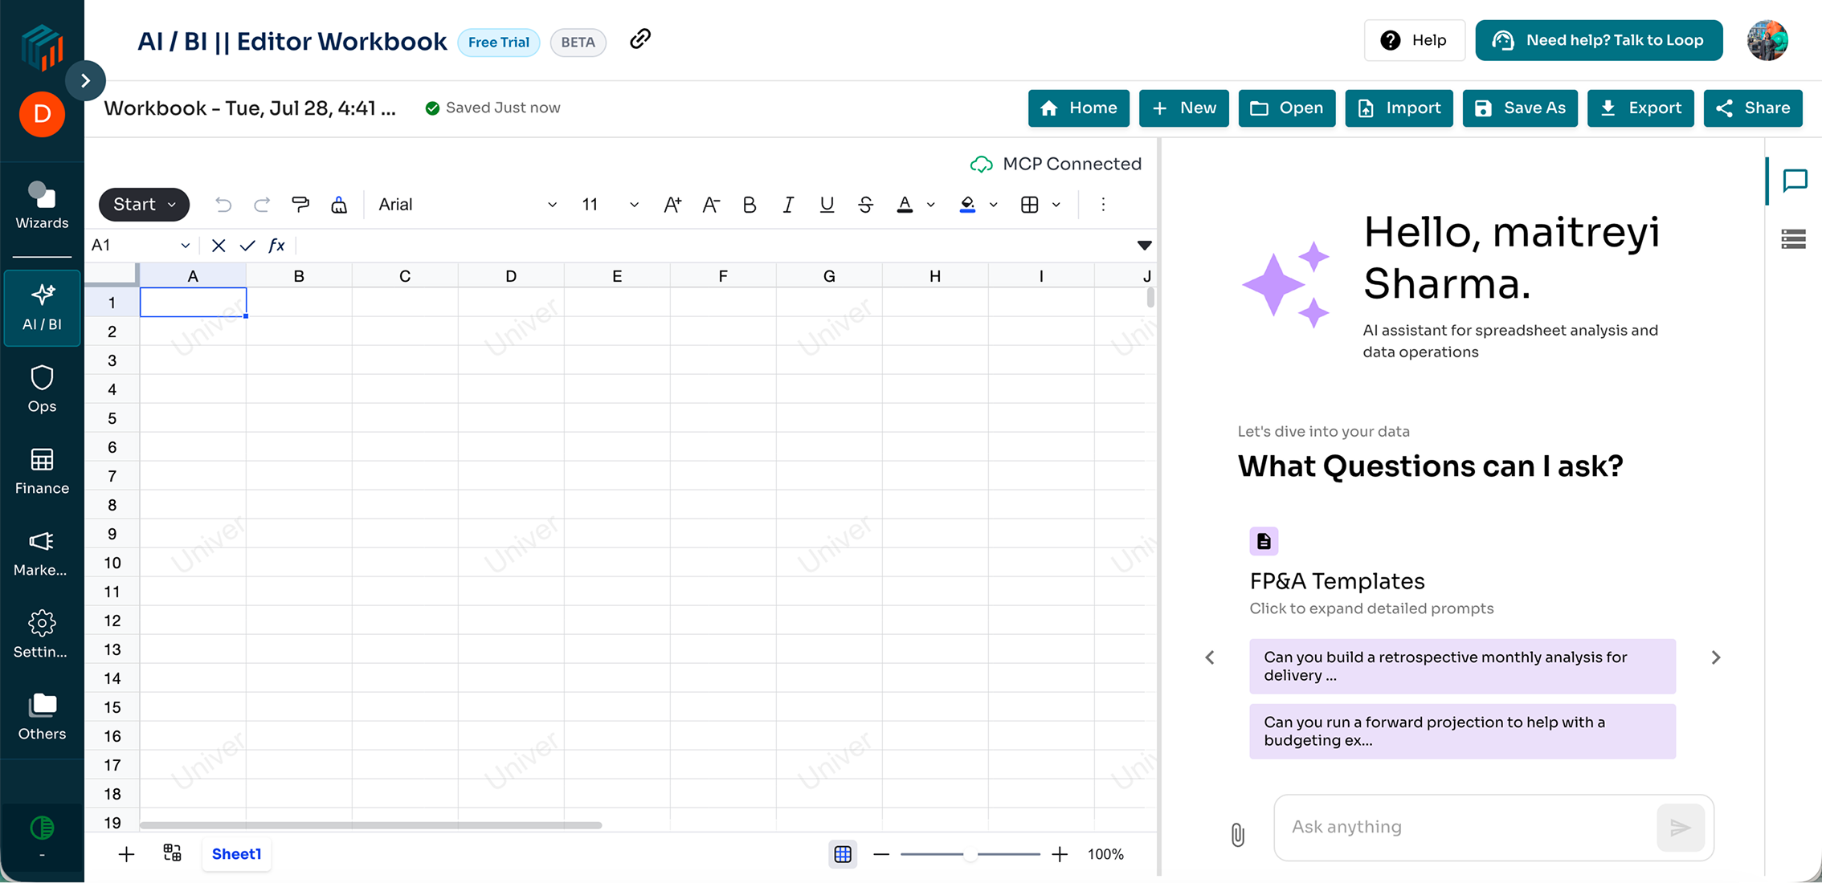Open the A1 name box dropdown
Screen dimensions: 1822x883
click(x=185, y=246)
